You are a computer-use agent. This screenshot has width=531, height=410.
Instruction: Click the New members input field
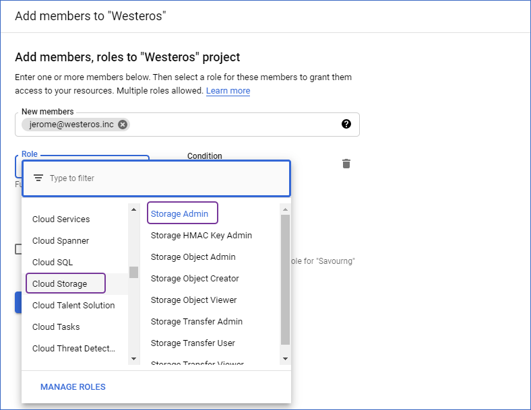tap(187, 125)
